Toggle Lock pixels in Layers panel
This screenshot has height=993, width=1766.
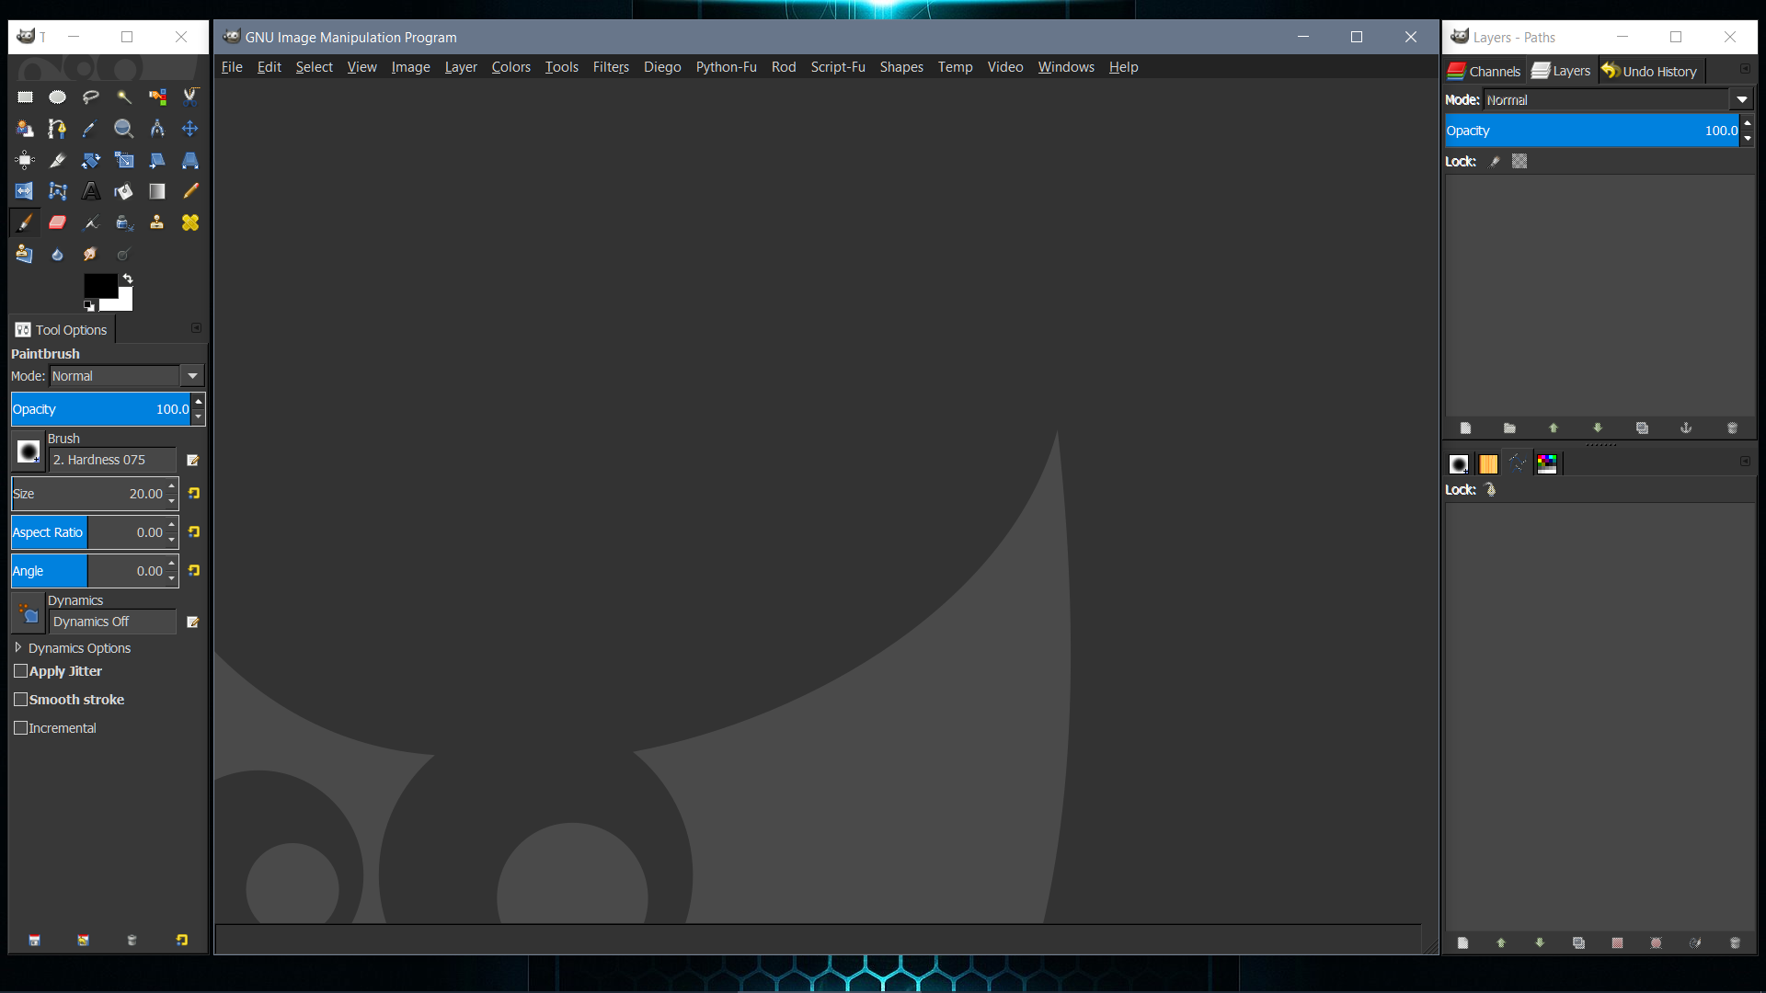[x=1495, y=162]
